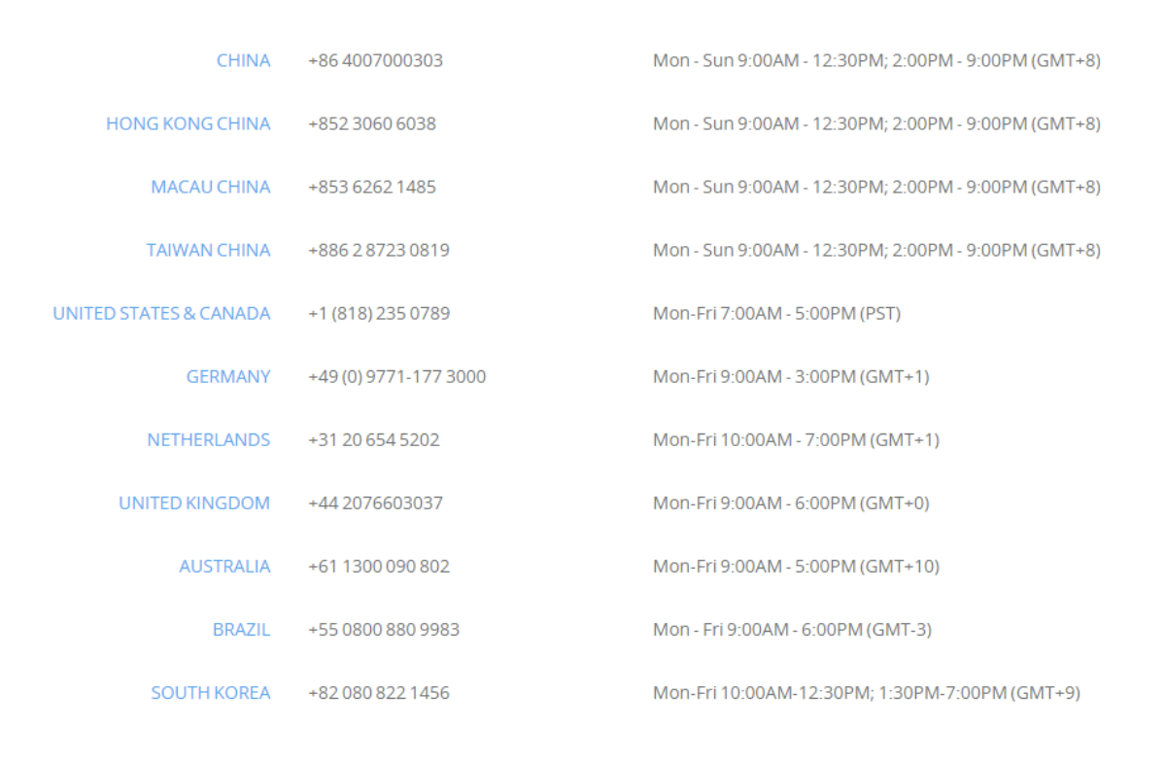Click US phone +1 (818) 235 0789
The width and height of the screenshot is (1166, 762).
tap(379, 313)
